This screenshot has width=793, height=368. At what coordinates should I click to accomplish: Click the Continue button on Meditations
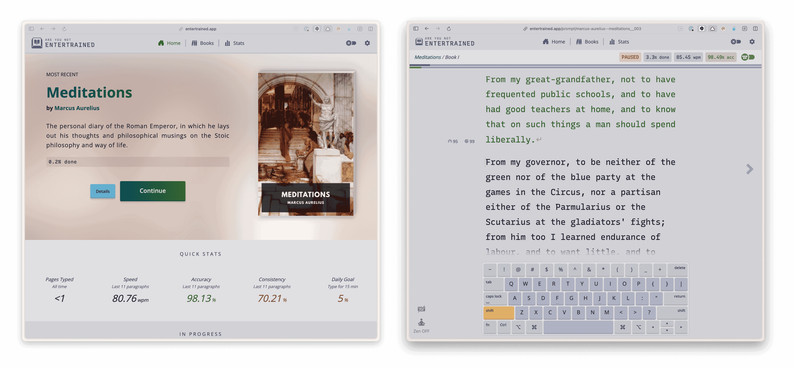(153, 190)
